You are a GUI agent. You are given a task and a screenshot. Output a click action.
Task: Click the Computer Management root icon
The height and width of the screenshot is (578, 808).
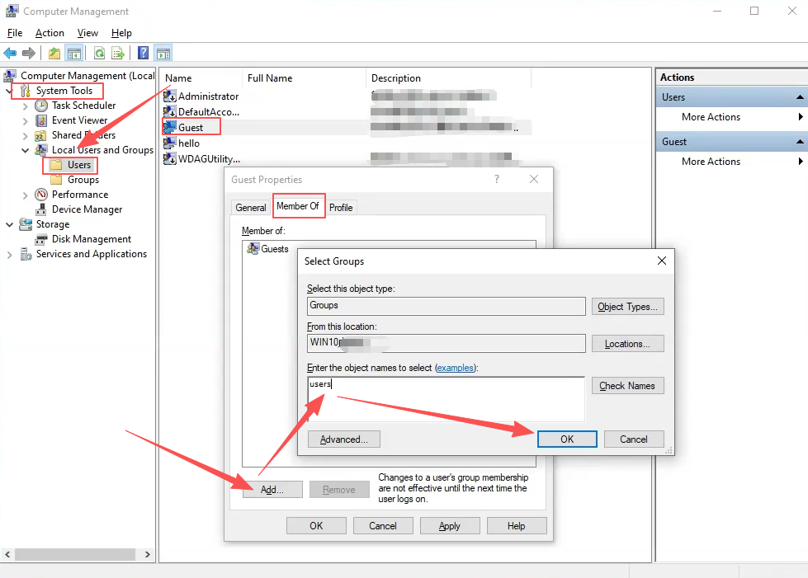(x=10, y=76)
